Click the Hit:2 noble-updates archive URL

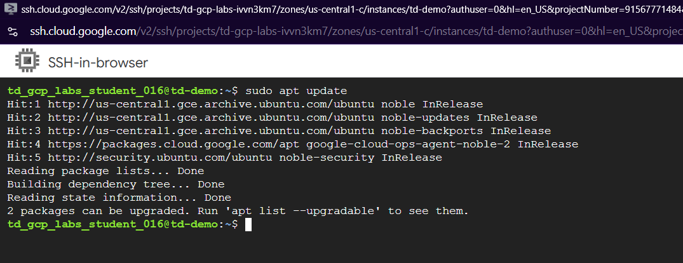211,118
